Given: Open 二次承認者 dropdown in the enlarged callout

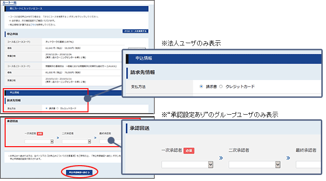Looking at the screenshot, I should coord(254,165).
